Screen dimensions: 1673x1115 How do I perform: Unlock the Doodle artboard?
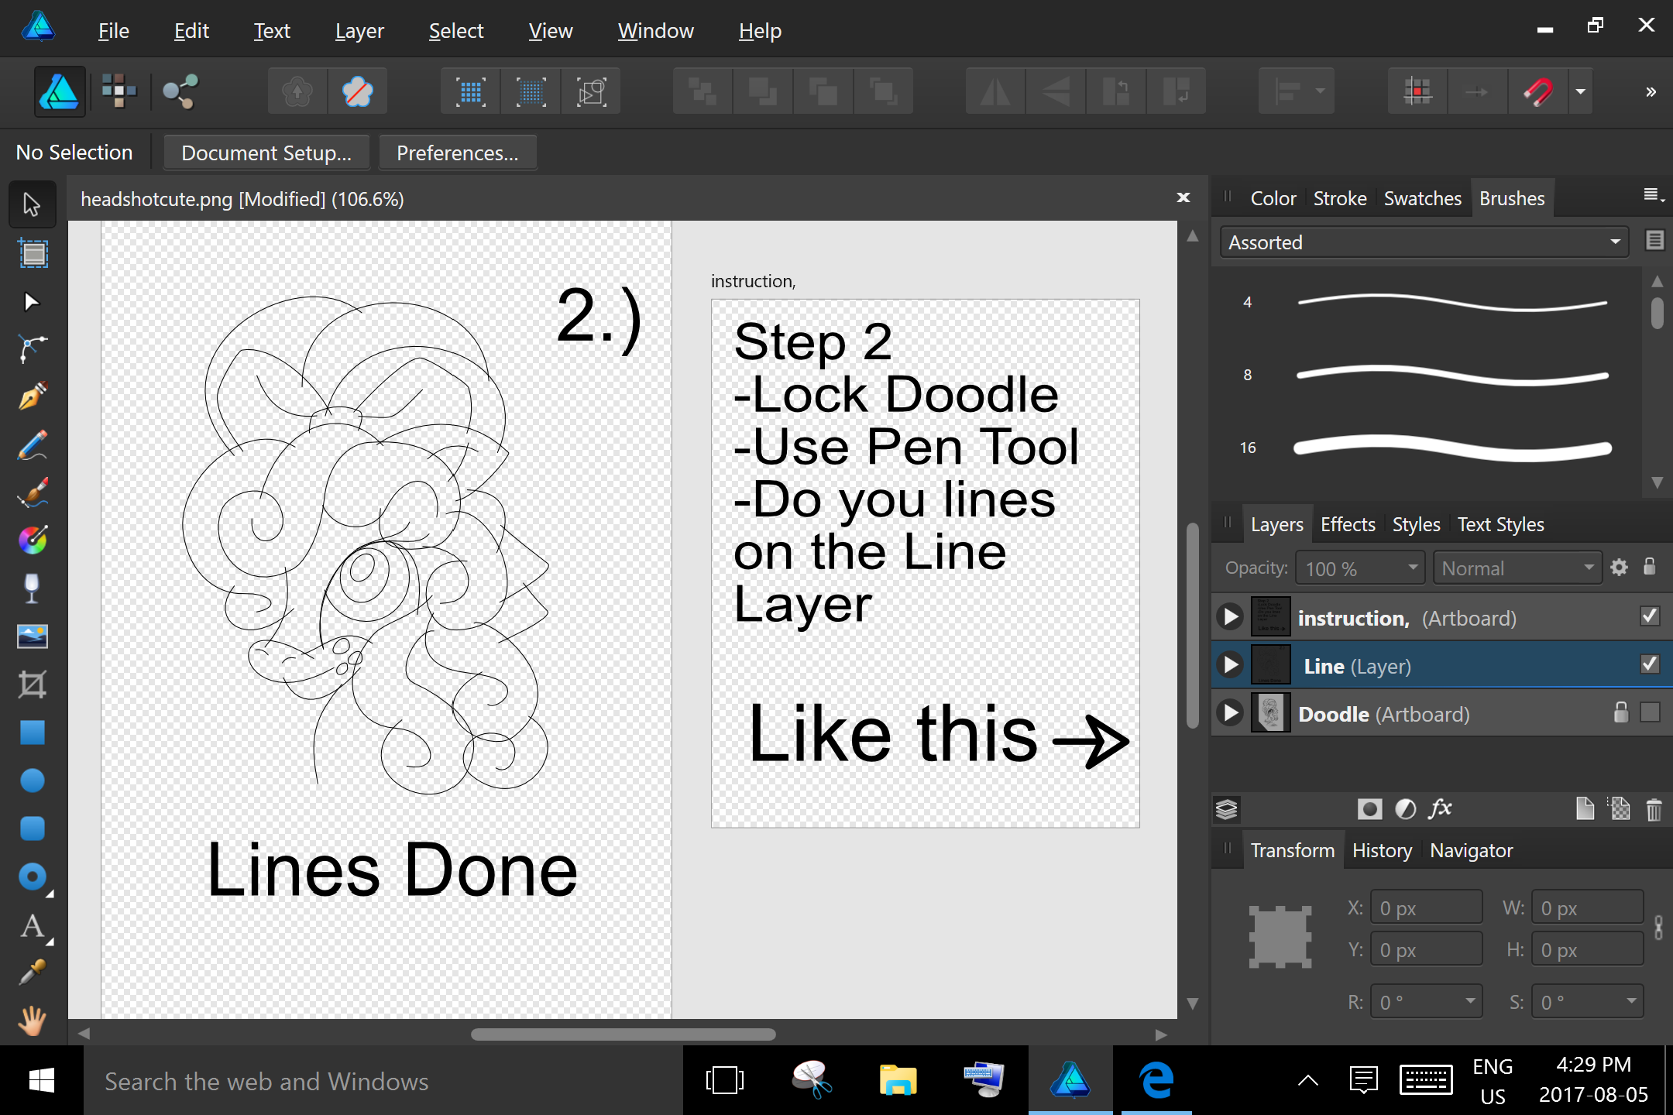click(x=1622, y=712)
